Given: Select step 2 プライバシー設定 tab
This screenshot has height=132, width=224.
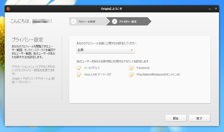Looking at the screenshot, I should [128, 21].
